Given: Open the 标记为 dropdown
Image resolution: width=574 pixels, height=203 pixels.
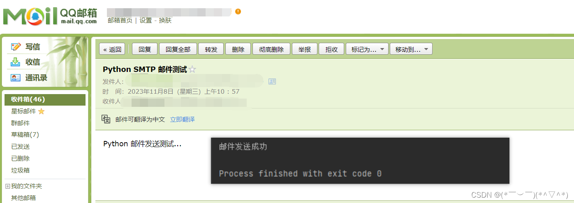Looking at the screenshot, I should [367, 49].
